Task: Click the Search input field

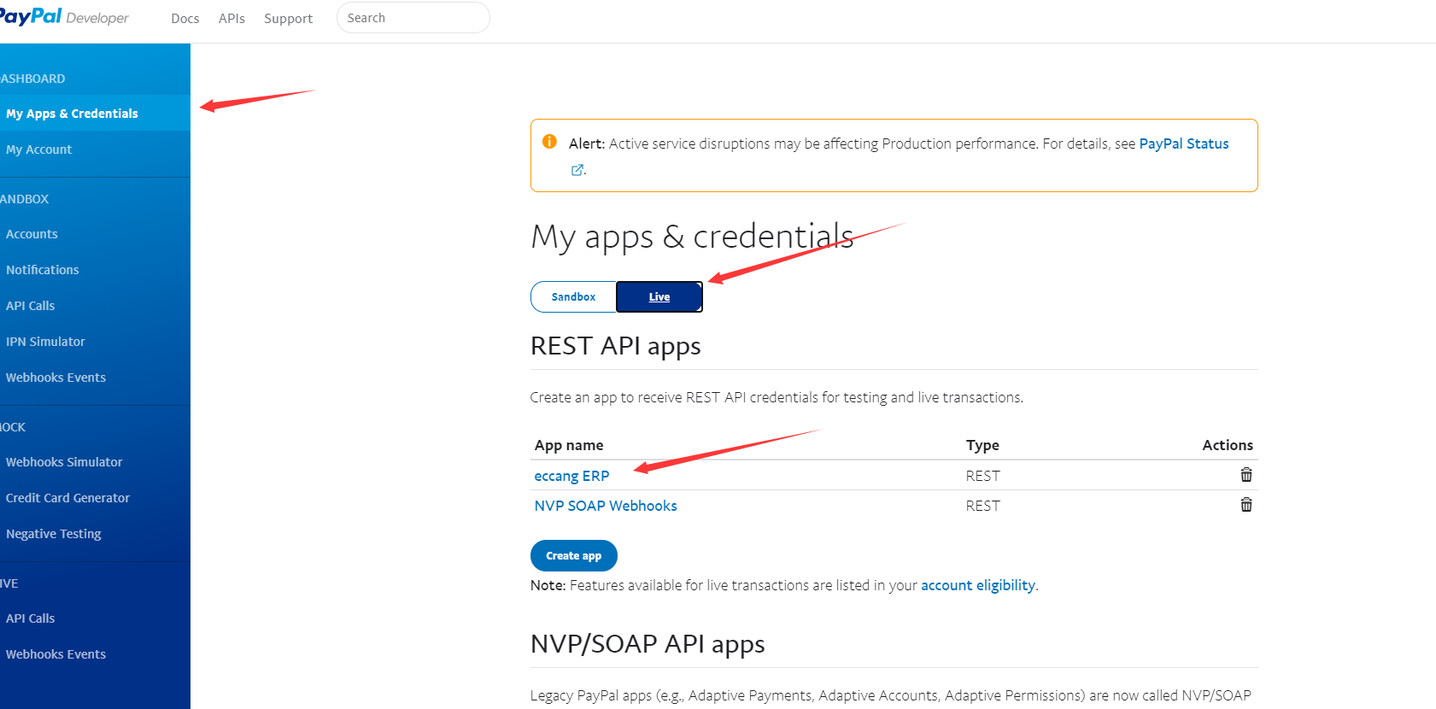Action: point(413,18)
